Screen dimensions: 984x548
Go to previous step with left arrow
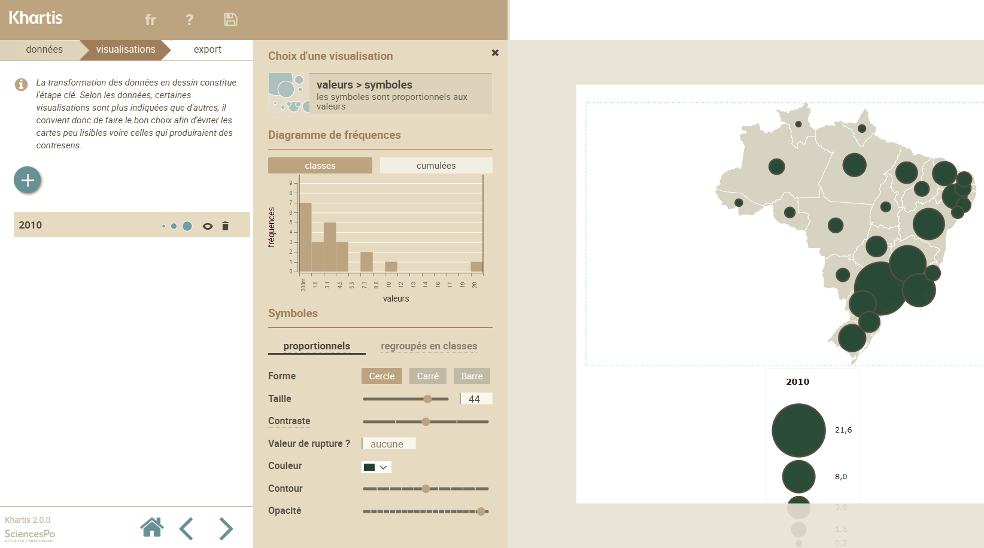(187, 529)
